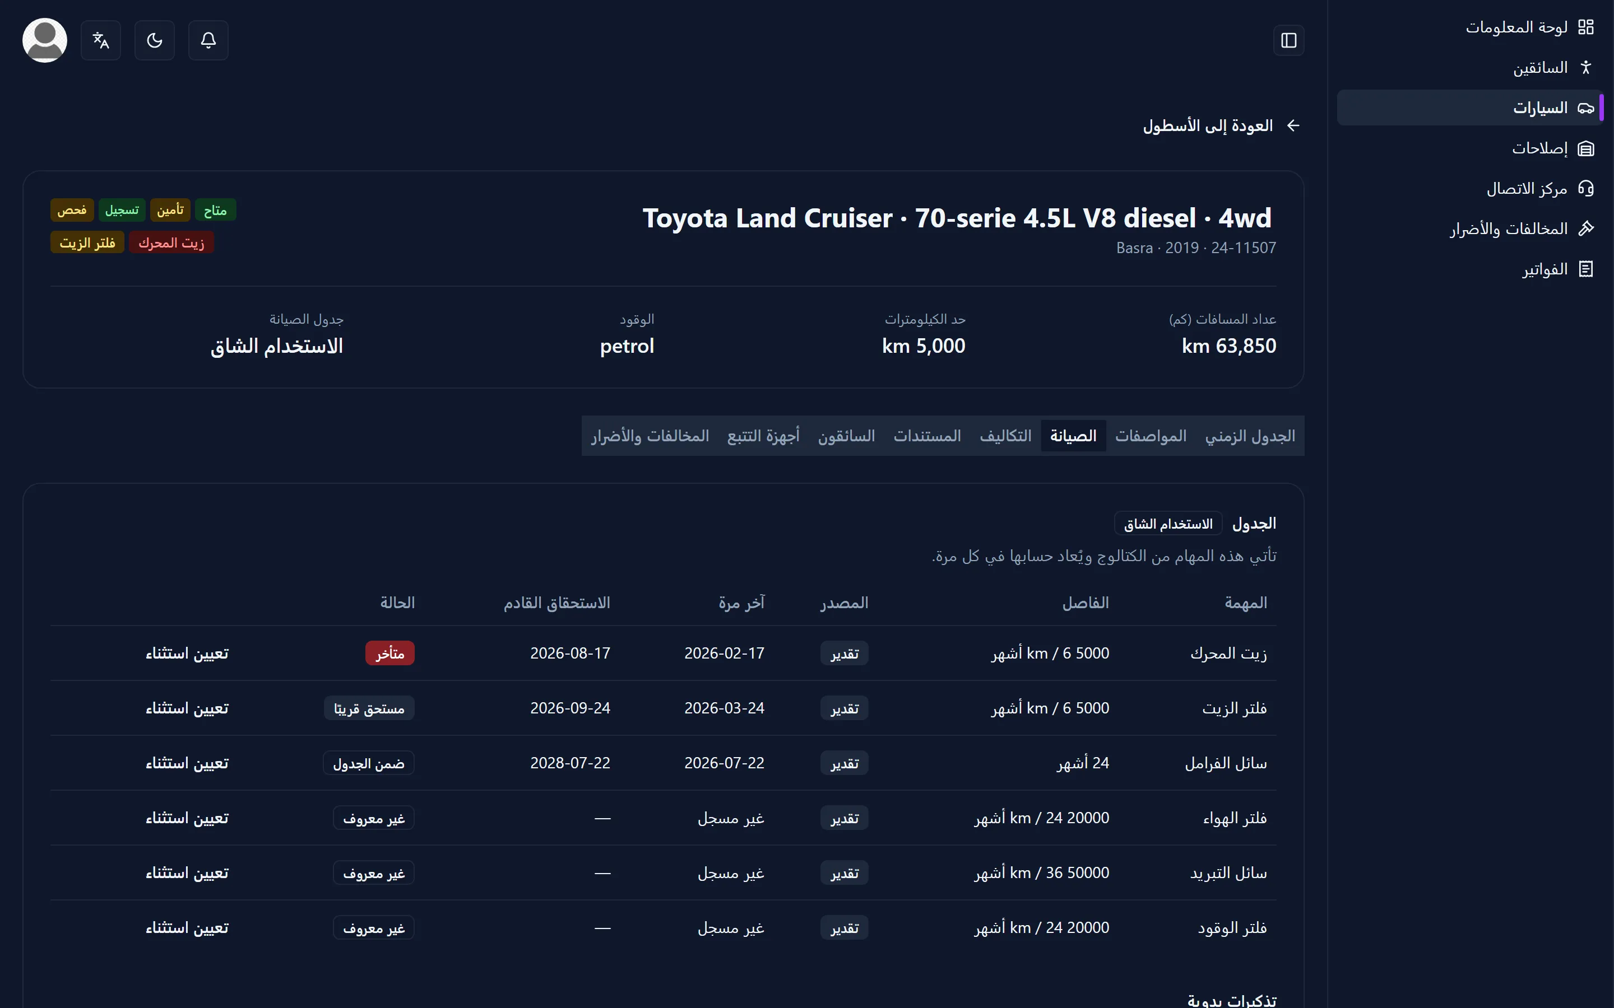Click the petrol fuel value
1614x1008 pixels.
627,346
